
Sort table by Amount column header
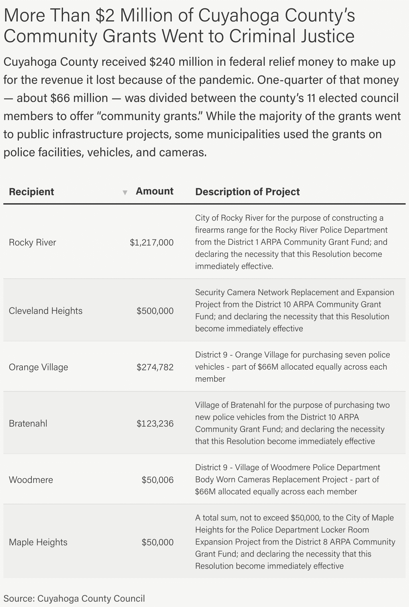(x=155, y=191)
